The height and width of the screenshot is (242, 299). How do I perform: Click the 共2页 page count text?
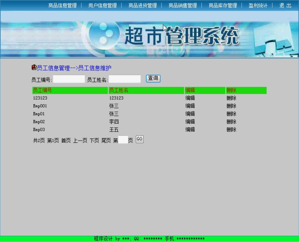39,141
